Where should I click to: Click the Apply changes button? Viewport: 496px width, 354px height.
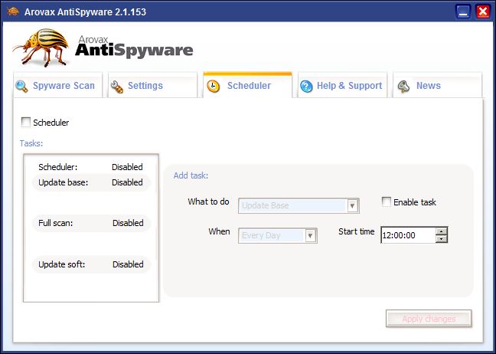(429, 319)
